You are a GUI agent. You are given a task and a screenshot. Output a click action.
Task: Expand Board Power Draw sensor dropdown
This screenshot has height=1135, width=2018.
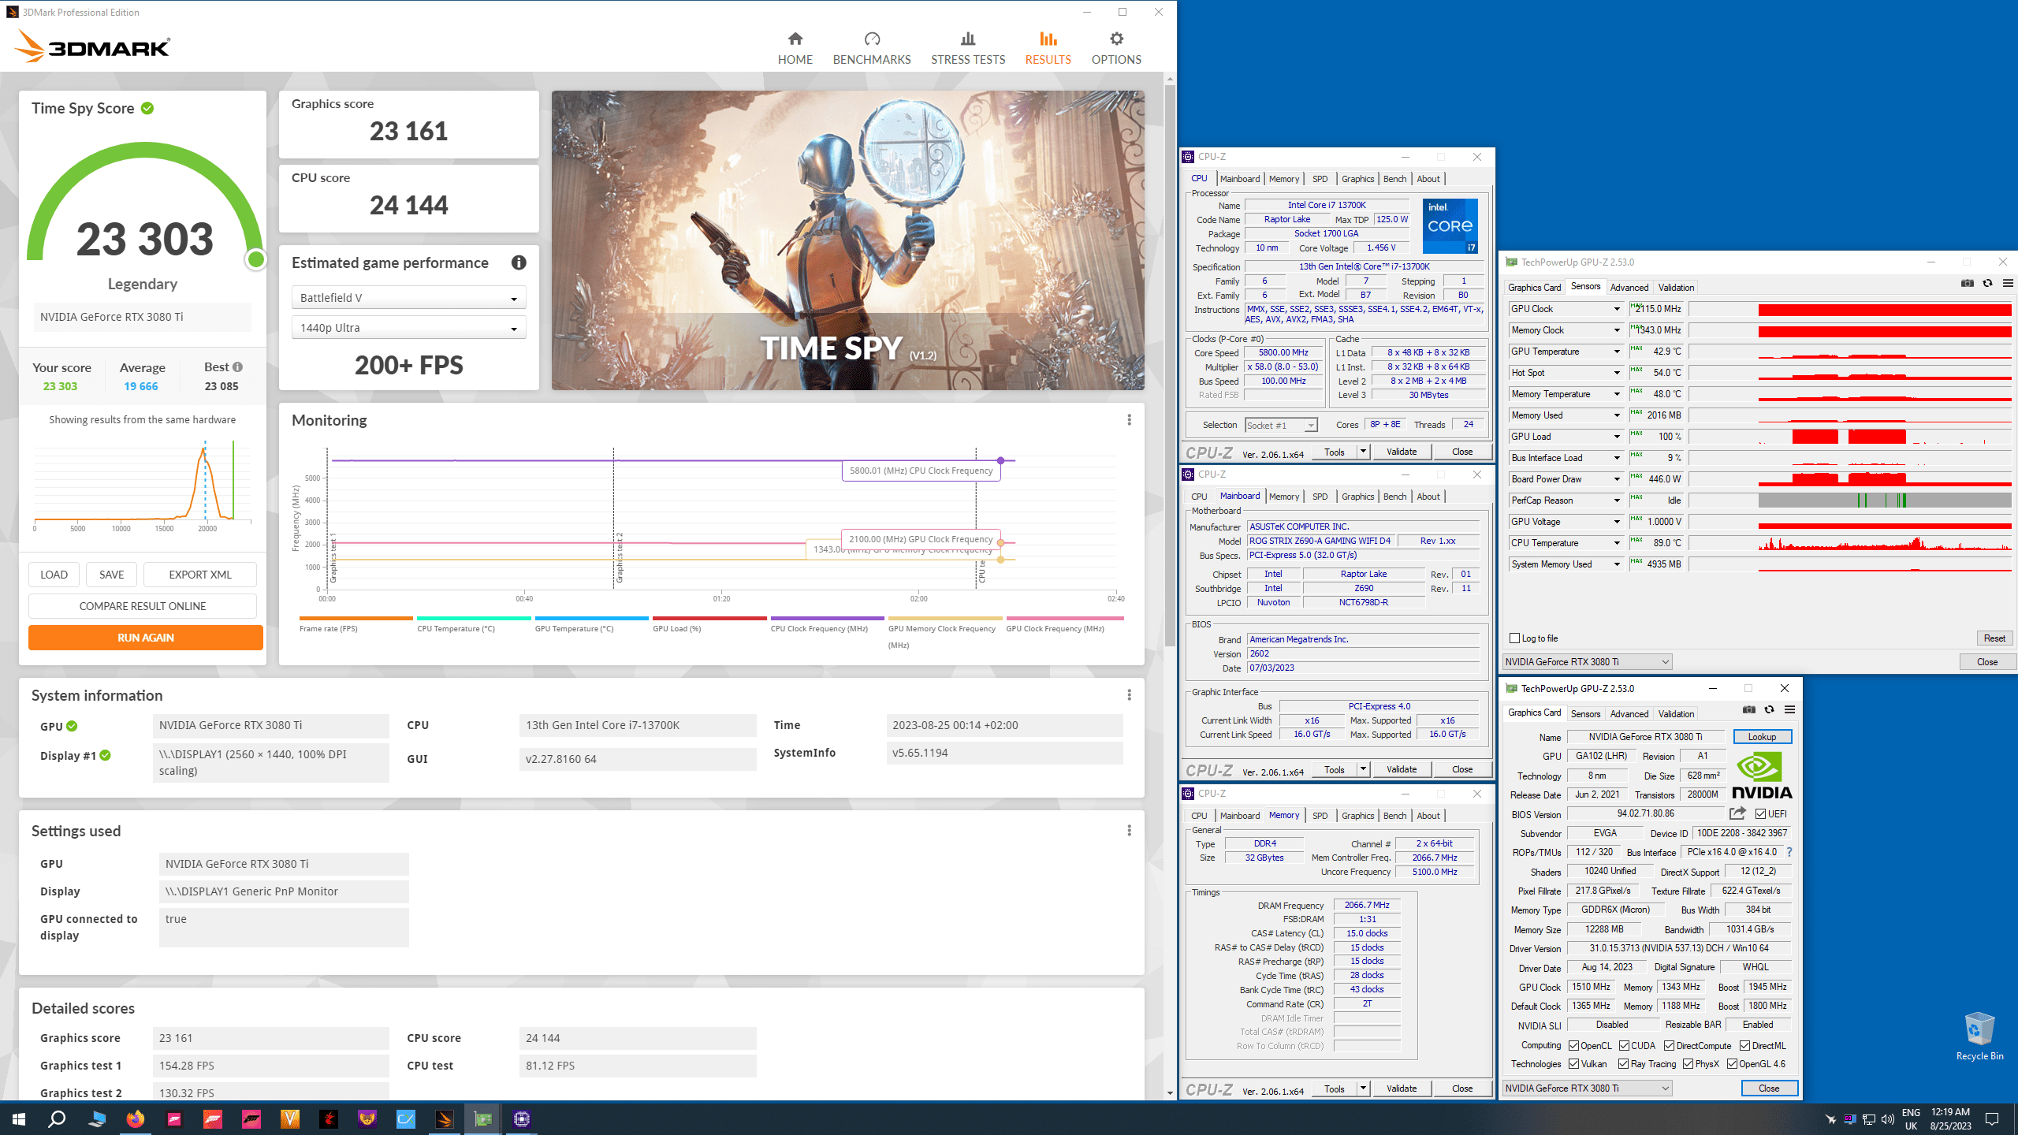(x=1616, y=479)
